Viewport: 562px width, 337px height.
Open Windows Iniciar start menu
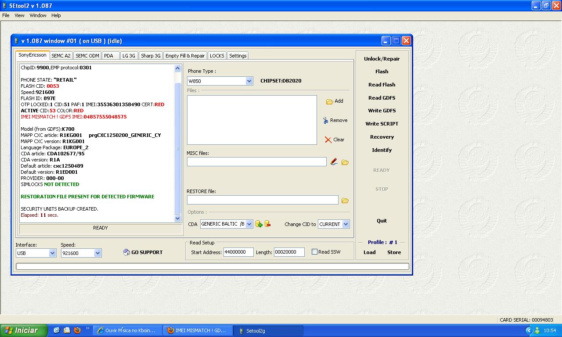coord(24,330)
